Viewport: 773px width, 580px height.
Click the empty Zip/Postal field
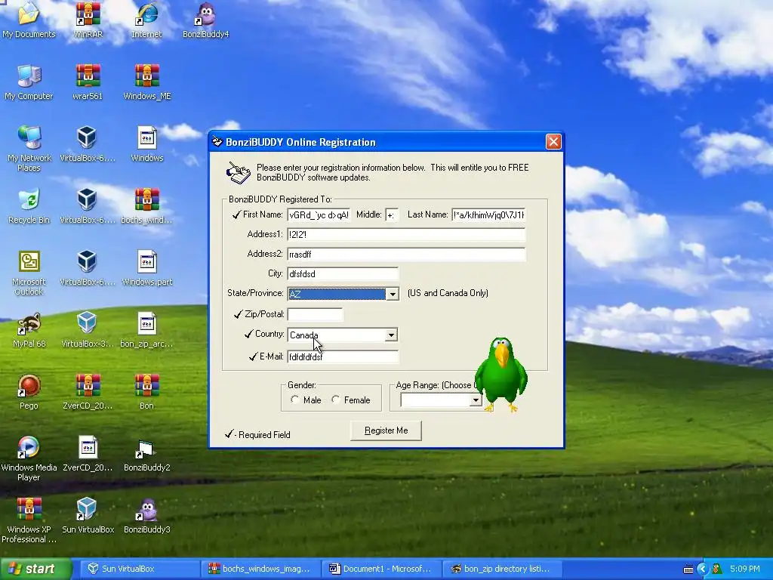[x=315, y=314]
